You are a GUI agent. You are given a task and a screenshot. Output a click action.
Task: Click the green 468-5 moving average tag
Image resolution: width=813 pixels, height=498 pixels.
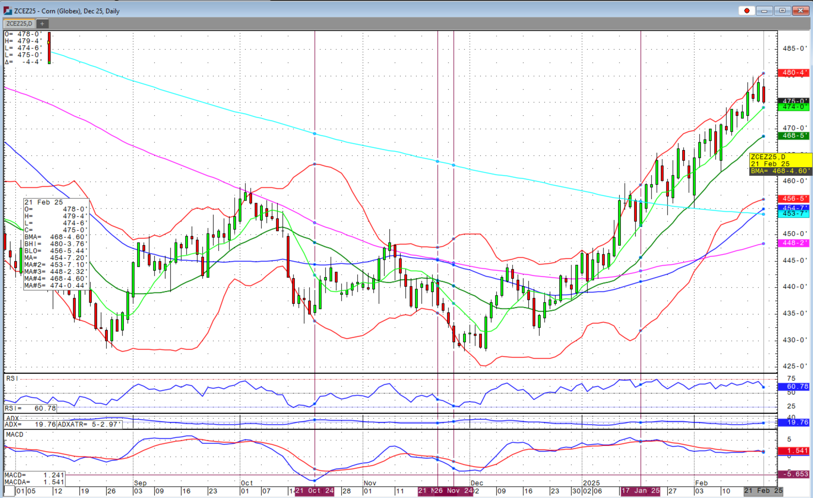pos(794,136)
